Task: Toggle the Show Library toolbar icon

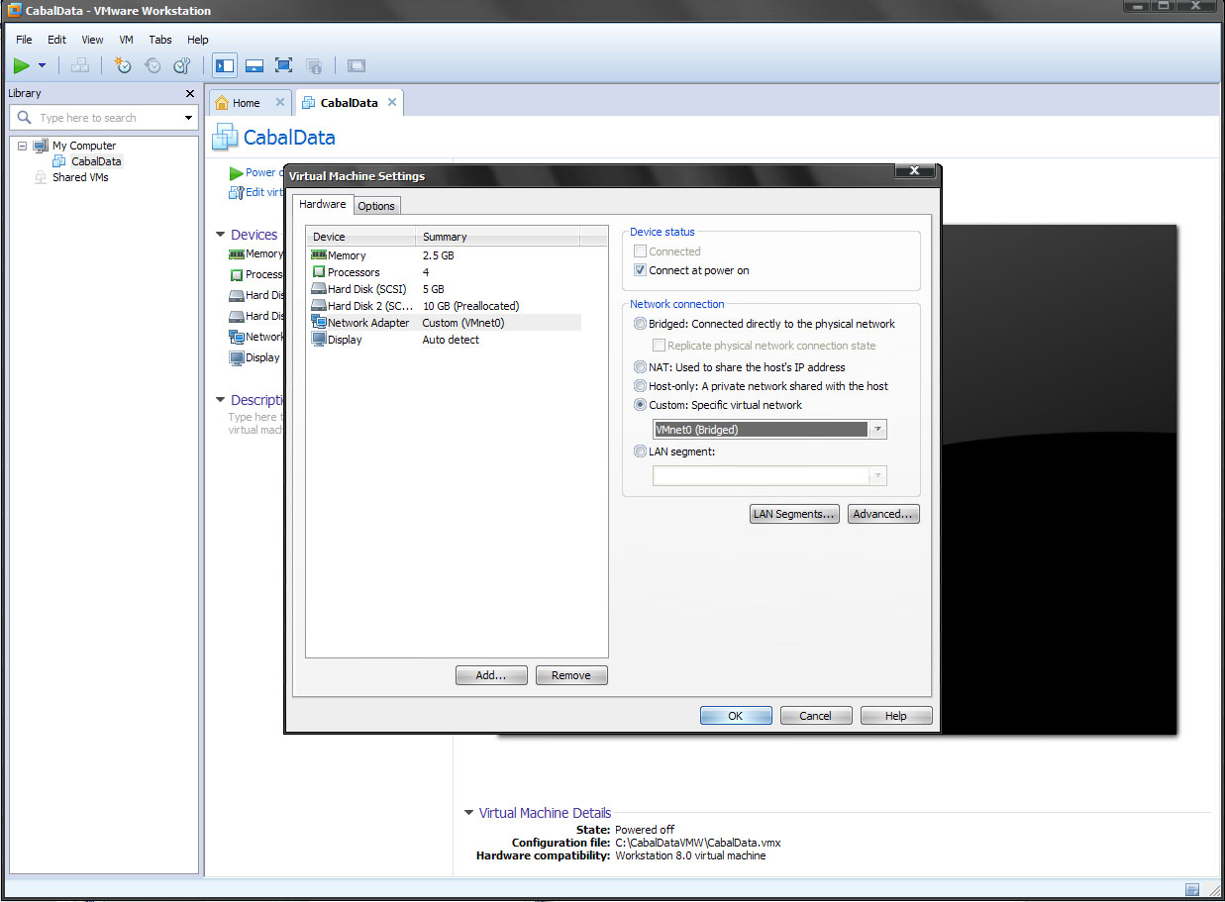Action: pos(225,65)
